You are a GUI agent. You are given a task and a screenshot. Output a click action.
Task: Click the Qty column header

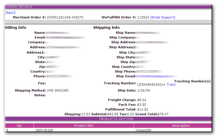click(x=19, y=126)
